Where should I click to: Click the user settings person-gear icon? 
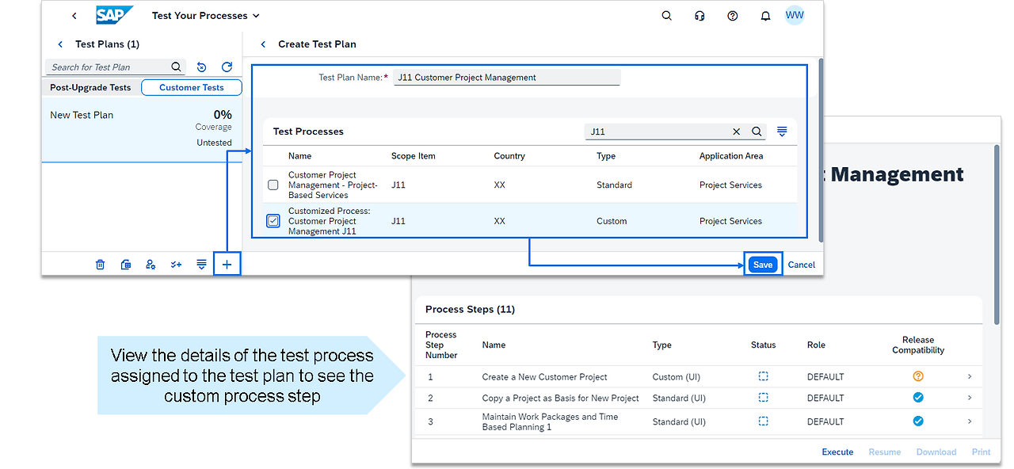pos(151,265)
